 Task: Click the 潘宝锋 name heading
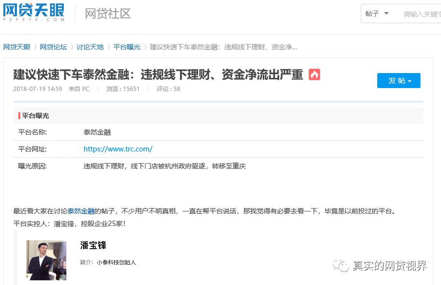coord(93,245)
